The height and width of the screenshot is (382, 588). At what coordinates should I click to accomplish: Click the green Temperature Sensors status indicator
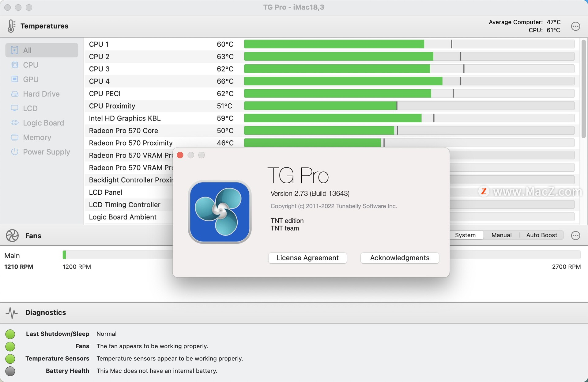10,358
